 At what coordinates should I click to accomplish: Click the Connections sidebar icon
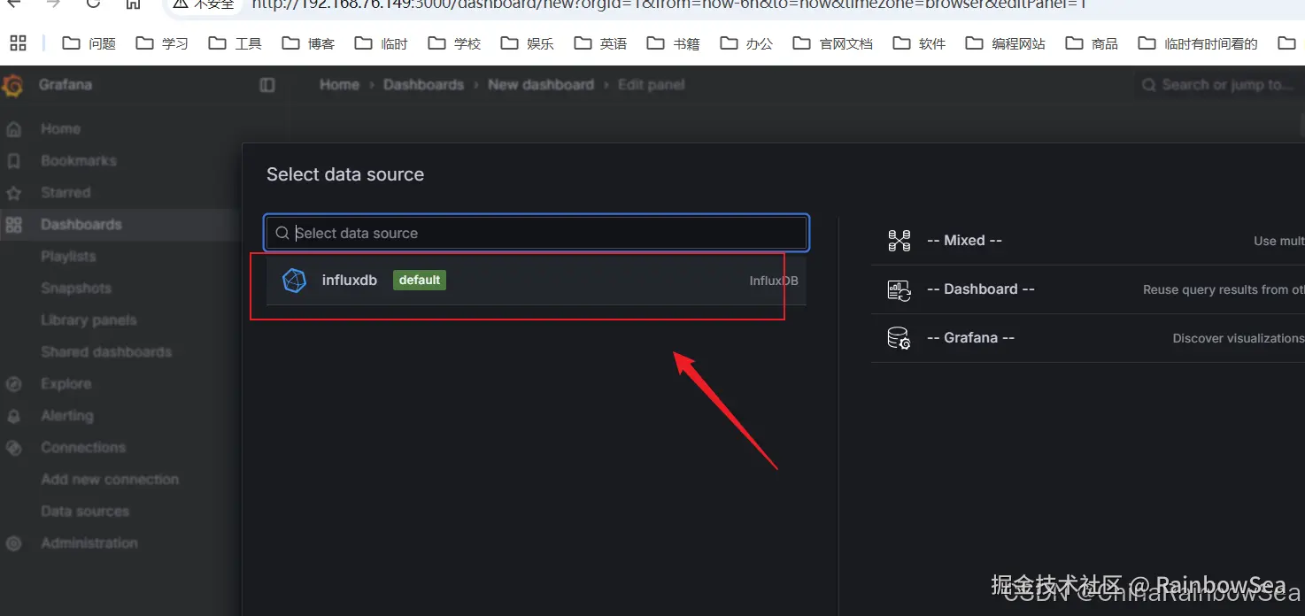[x=13, y=448]
